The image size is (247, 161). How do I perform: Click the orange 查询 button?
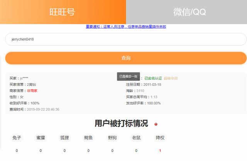126,58
